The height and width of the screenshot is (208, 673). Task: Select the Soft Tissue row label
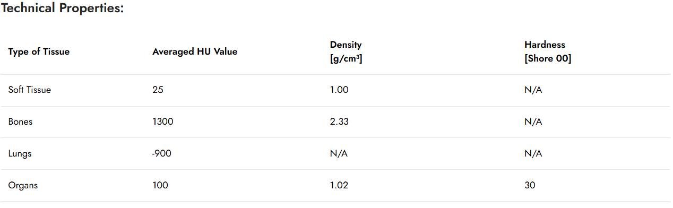[x=30, y=90]
